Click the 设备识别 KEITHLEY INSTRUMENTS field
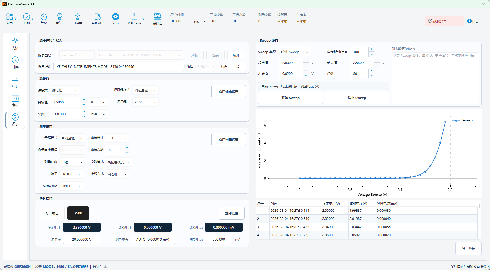This screenshot has height=270, width=490. point(119,66)
